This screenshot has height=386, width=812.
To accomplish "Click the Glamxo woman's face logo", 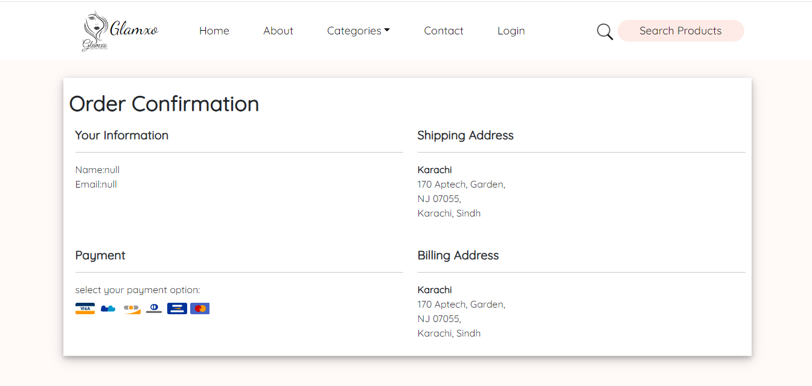I will [94, 31].
